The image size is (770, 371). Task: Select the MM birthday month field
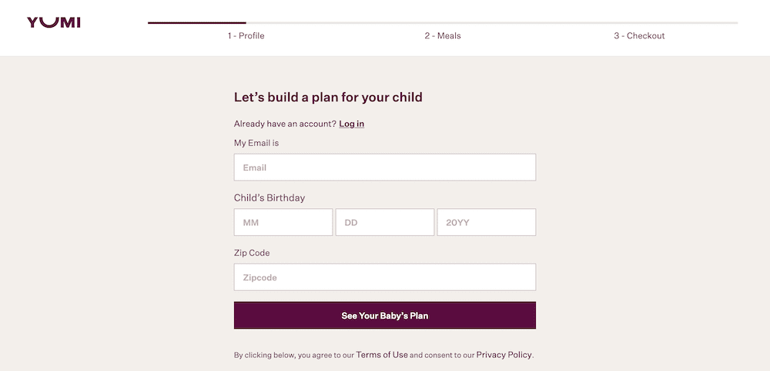pos(283,222)
